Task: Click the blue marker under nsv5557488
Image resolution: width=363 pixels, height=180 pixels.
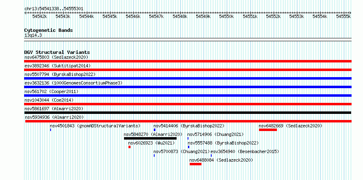Action: [x=189, y=147]
